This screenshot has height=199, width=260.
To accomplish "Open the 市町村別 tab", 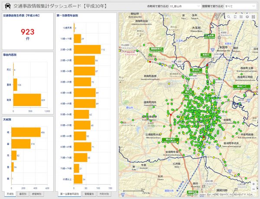I will pos(104,195).
